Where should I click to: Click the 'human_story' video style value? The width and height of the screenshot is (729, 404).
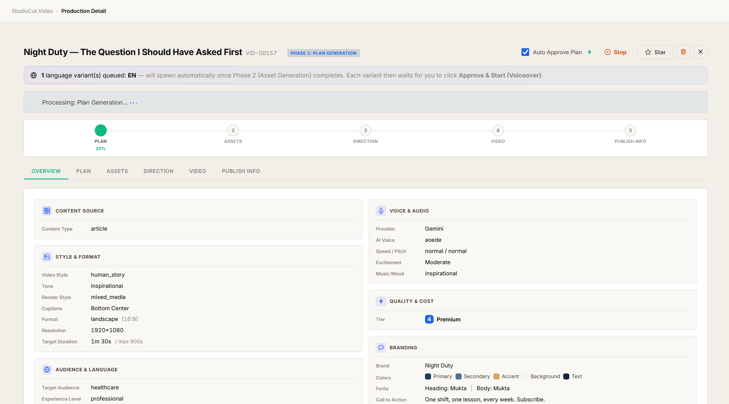tap(108, 275)
